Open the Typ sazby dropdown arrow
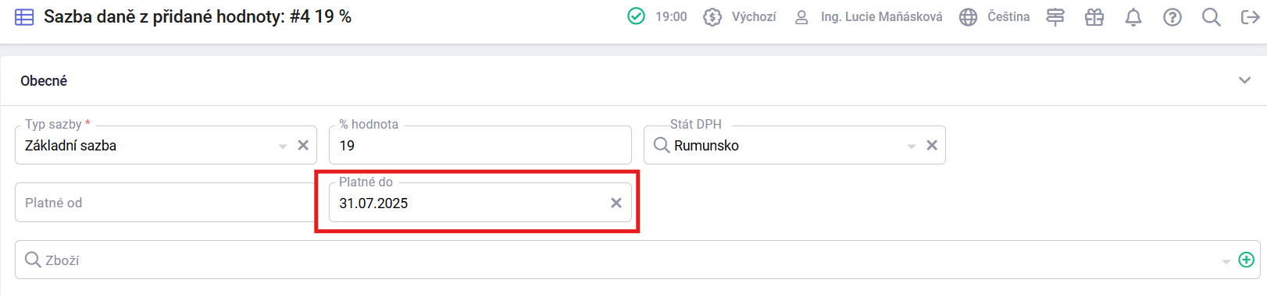The width and height of the screenshot is (1267, 297). coord(283,146)
